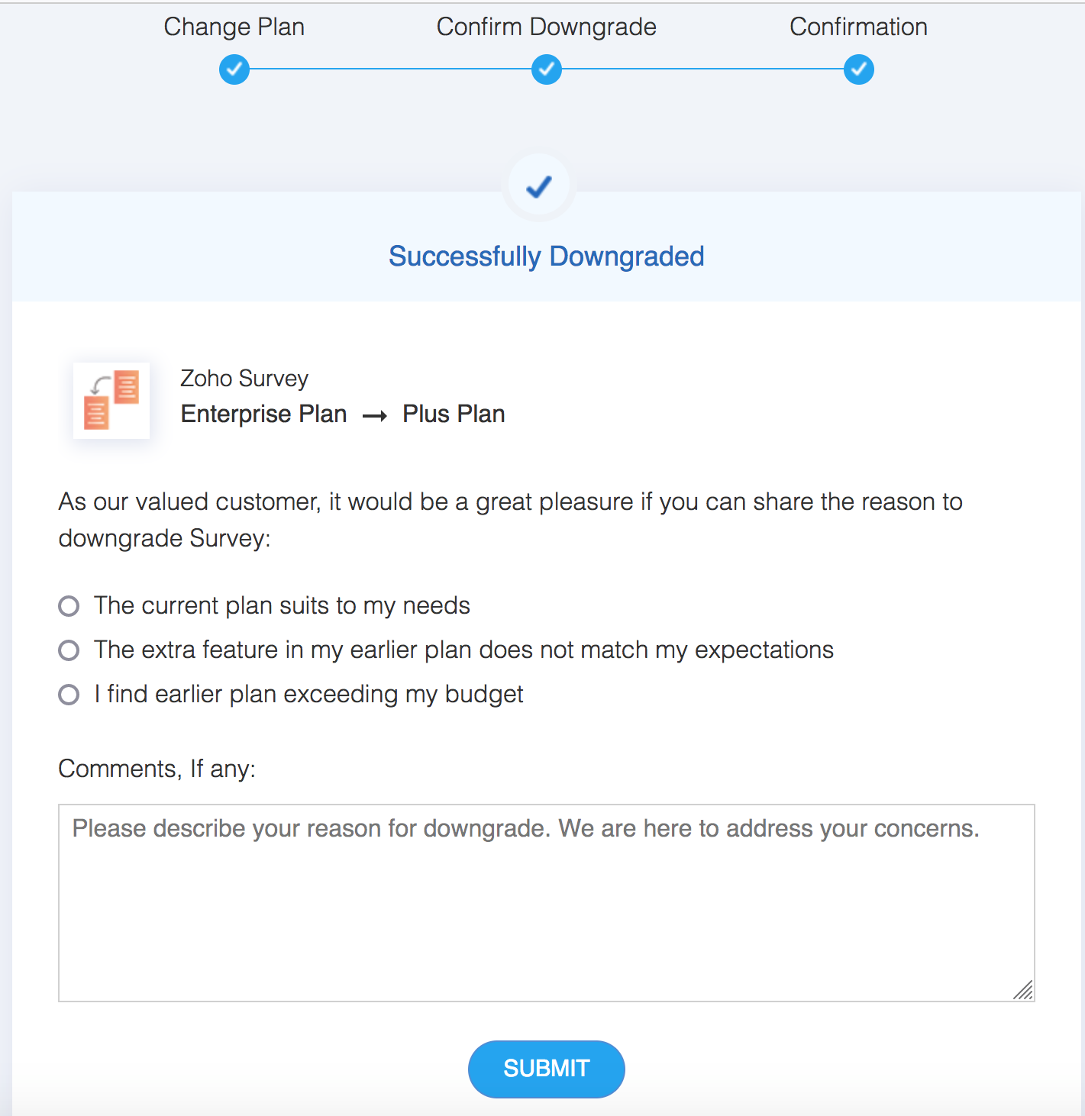Choose "extra feature does not match expectations" option
This screenshot has height=1116, width=1085.
(x=69, y=650)
